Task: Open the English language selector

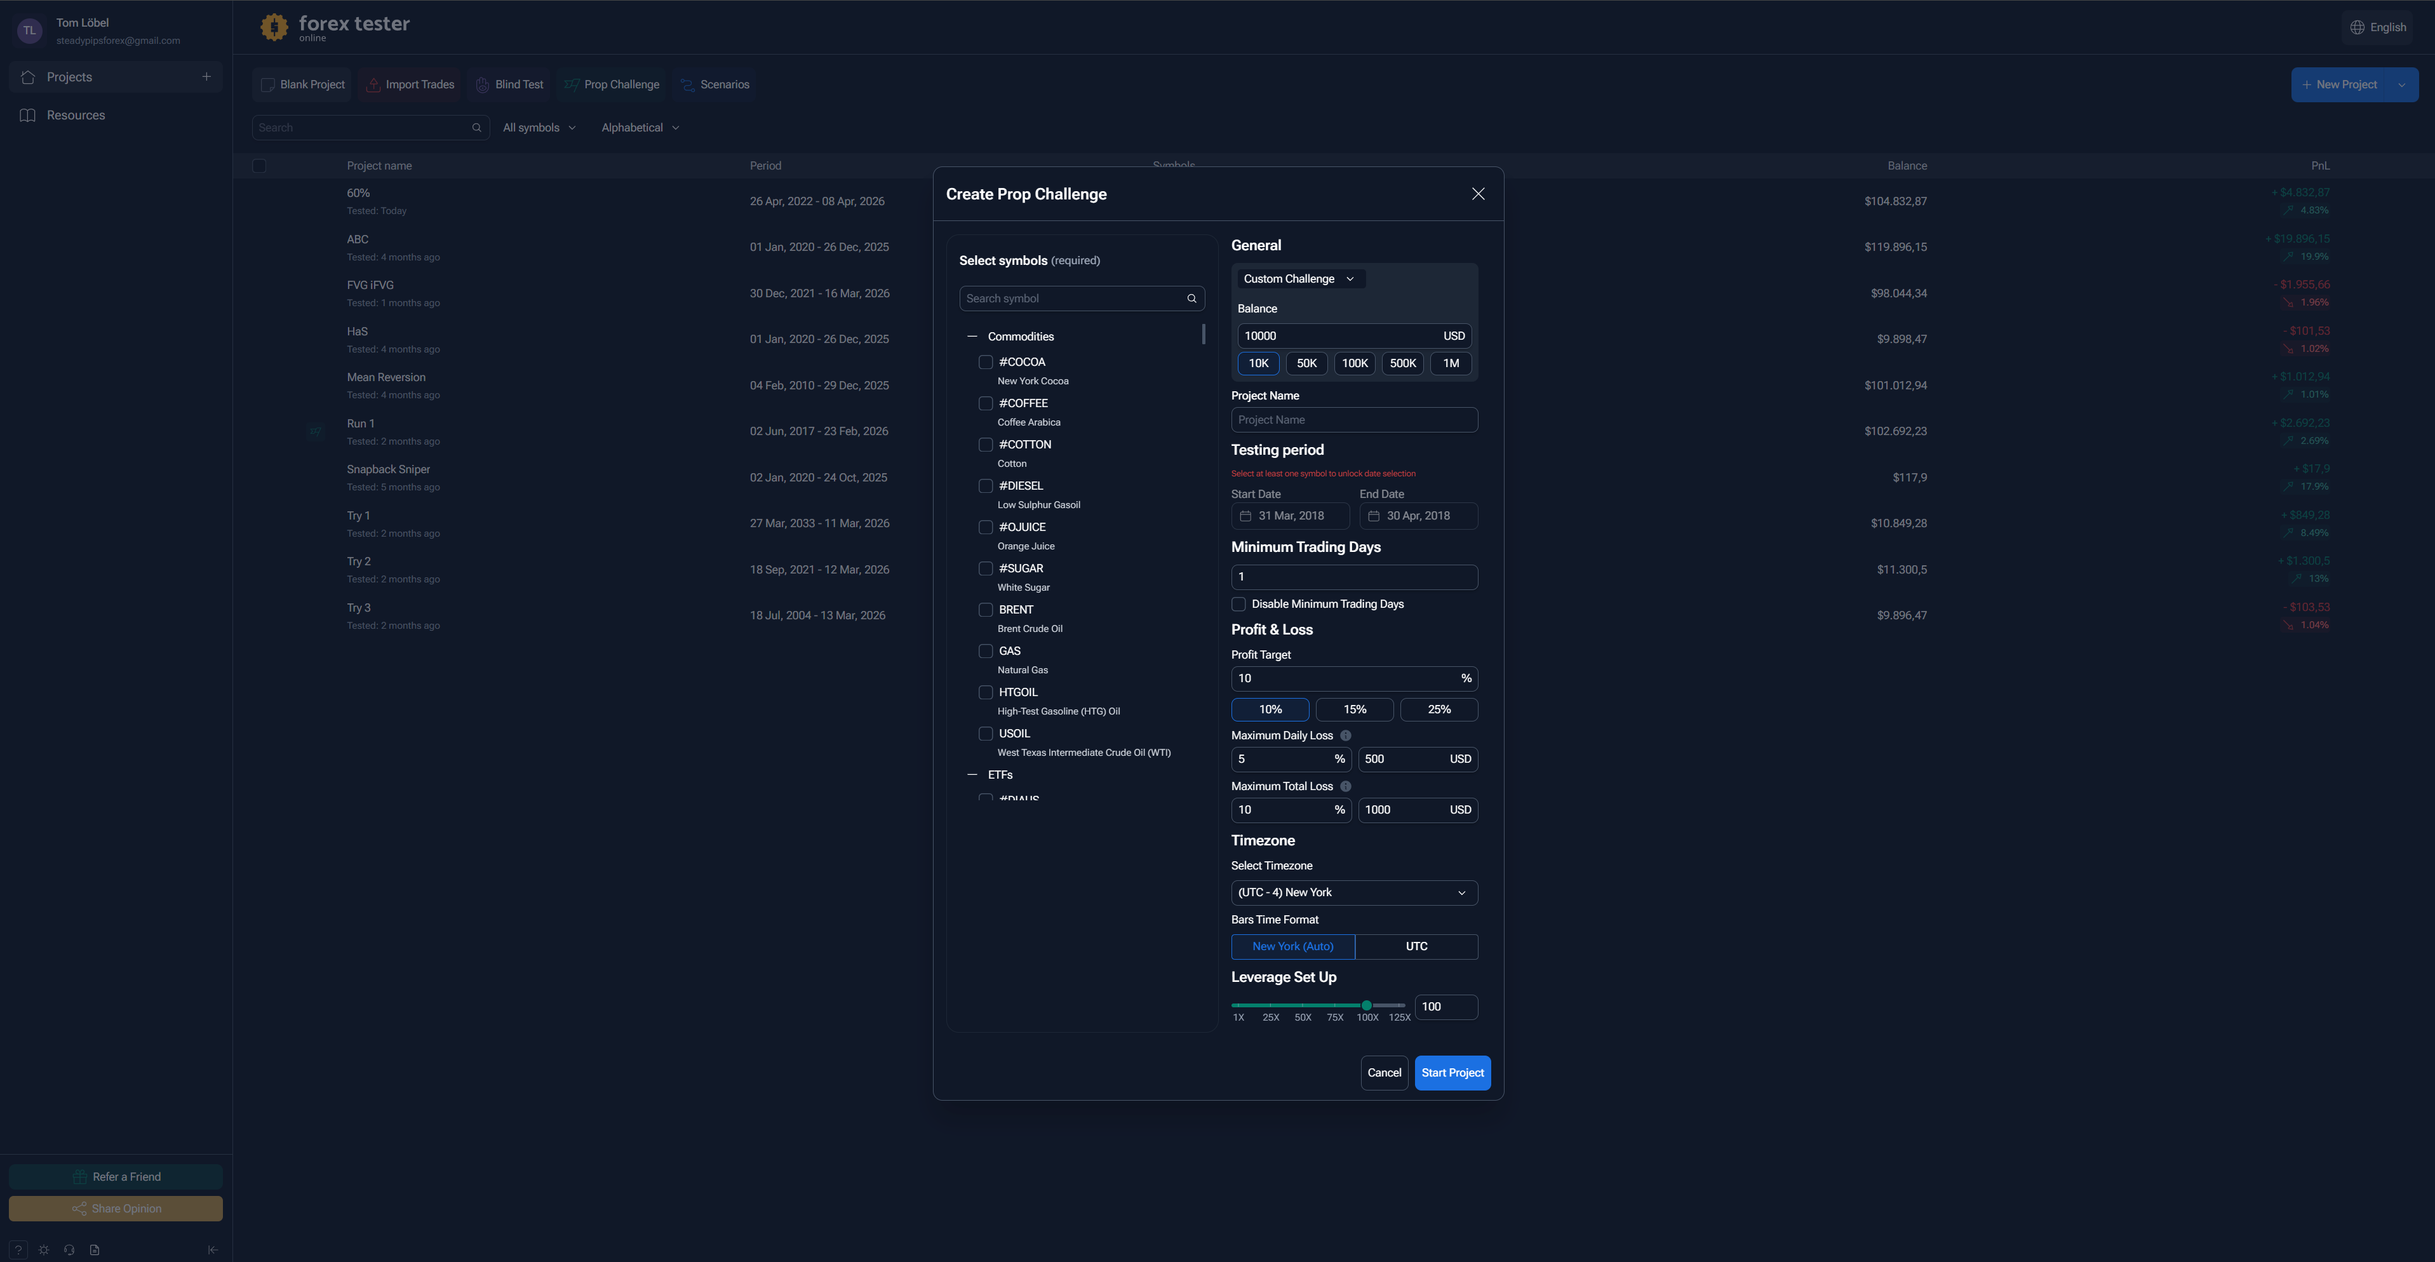Action: [2378, 27]
